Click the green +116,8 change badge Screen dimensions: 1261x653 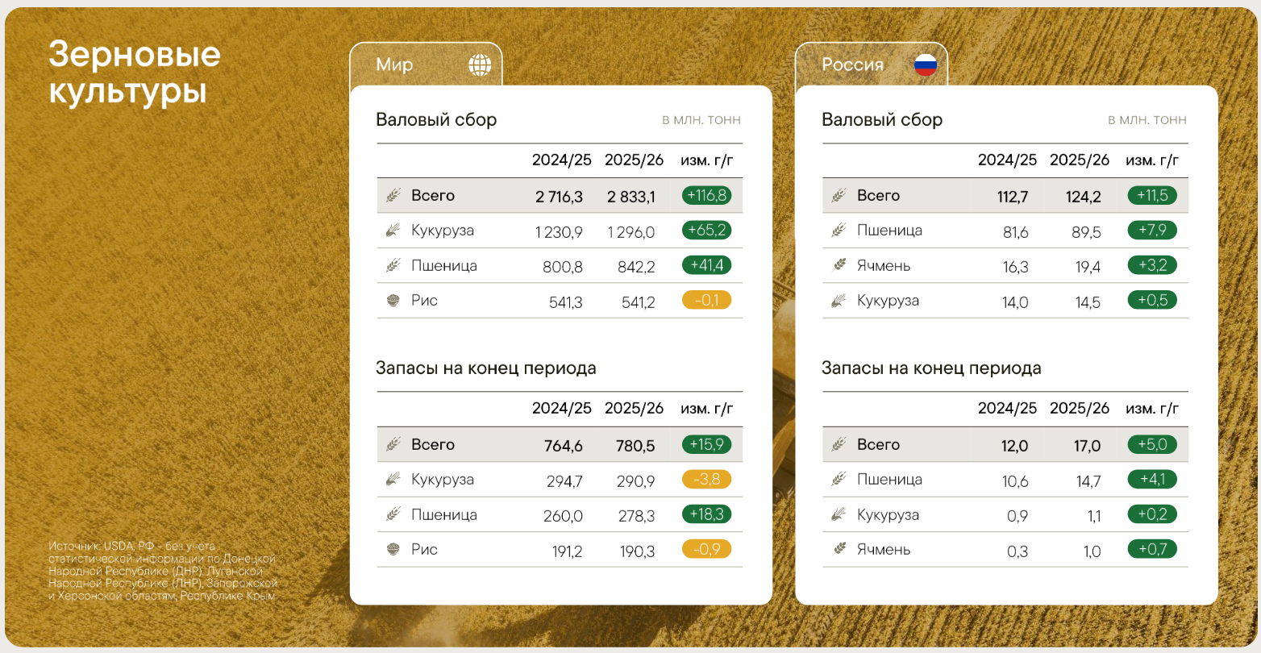pos(706,195)
